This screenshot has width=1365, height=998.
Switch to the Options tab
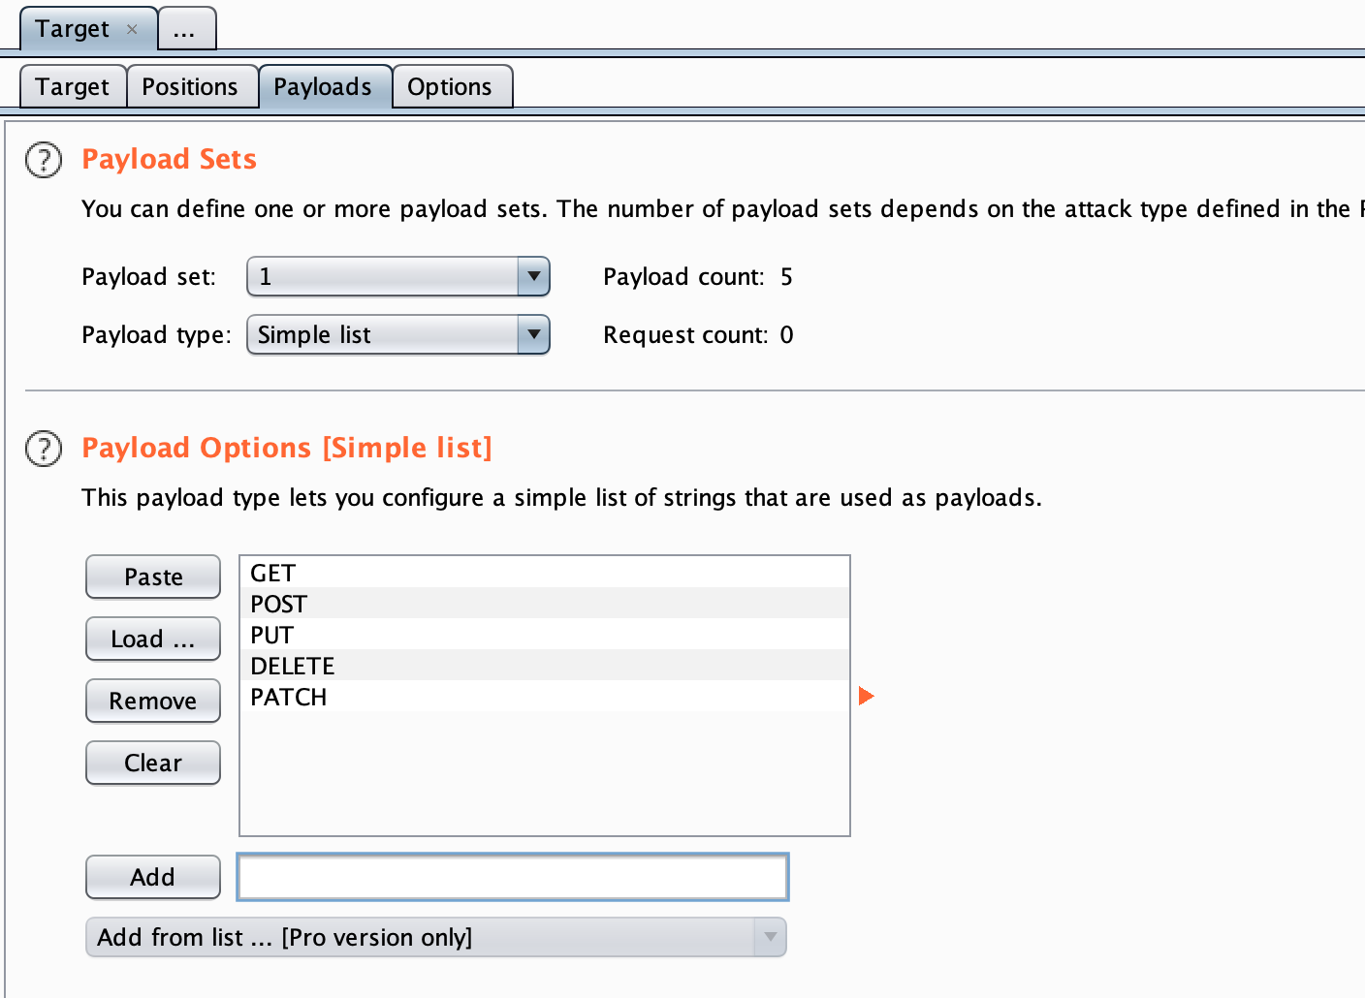452,86
